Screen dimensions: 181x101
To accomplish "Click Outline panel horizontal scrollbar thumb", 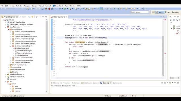I will (x=173, y=78).
